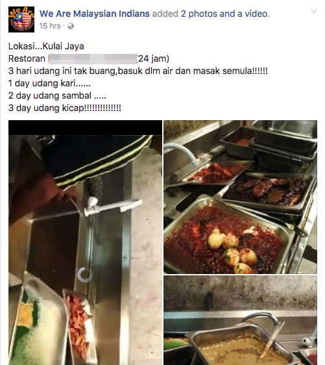Play the prawn washing video thumbnail
325x365 pixels.
(x=86, y=242)
